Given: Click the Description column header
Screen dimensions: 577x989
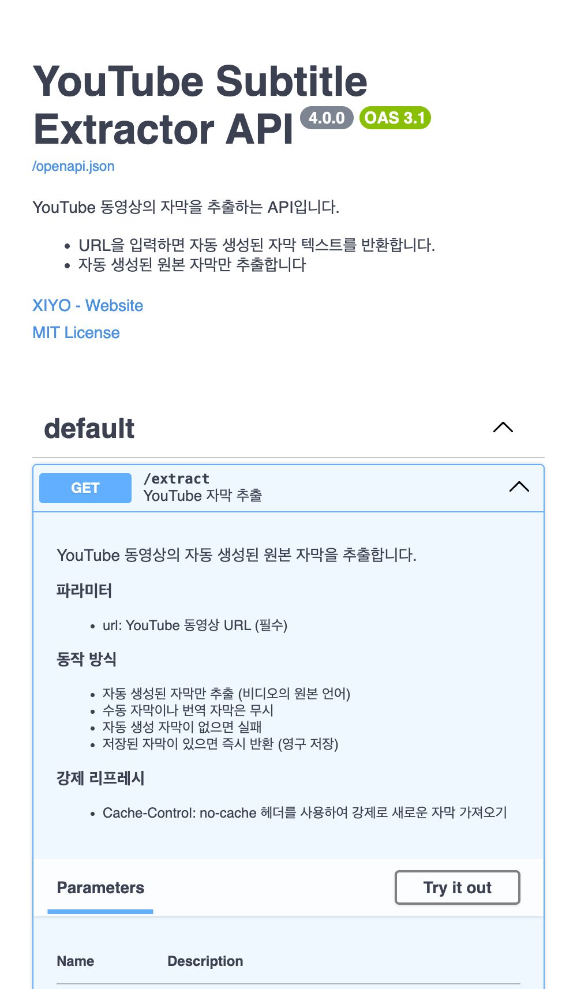Looking at the screenshot, I should (x=205, y=961).
